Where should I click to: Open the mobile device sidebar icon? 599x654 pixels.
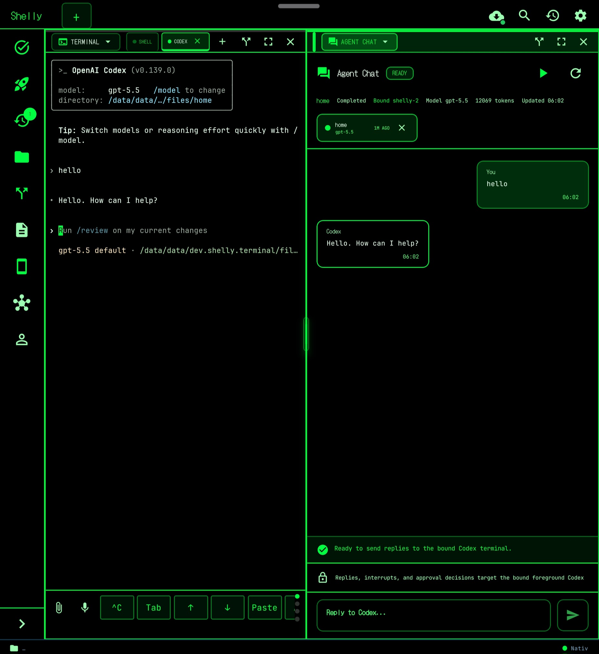(x=22, y=266)
